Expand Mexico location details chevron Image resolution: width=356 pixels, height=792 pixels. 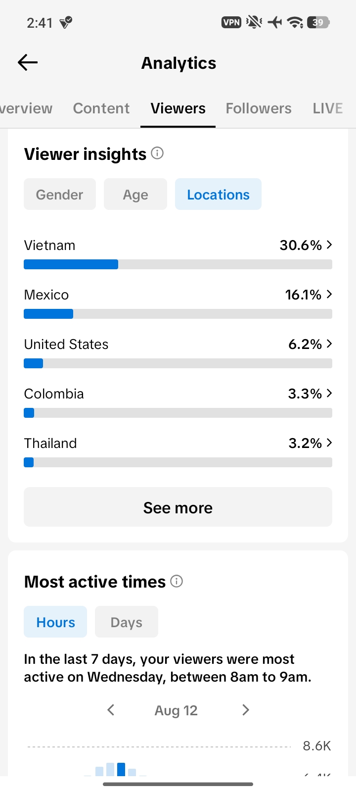point(329,294)
